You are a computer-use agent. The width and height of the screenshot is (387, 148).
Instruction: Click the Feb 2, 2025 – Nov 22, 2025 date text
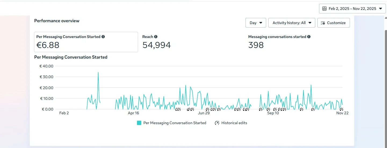(352, 9)
